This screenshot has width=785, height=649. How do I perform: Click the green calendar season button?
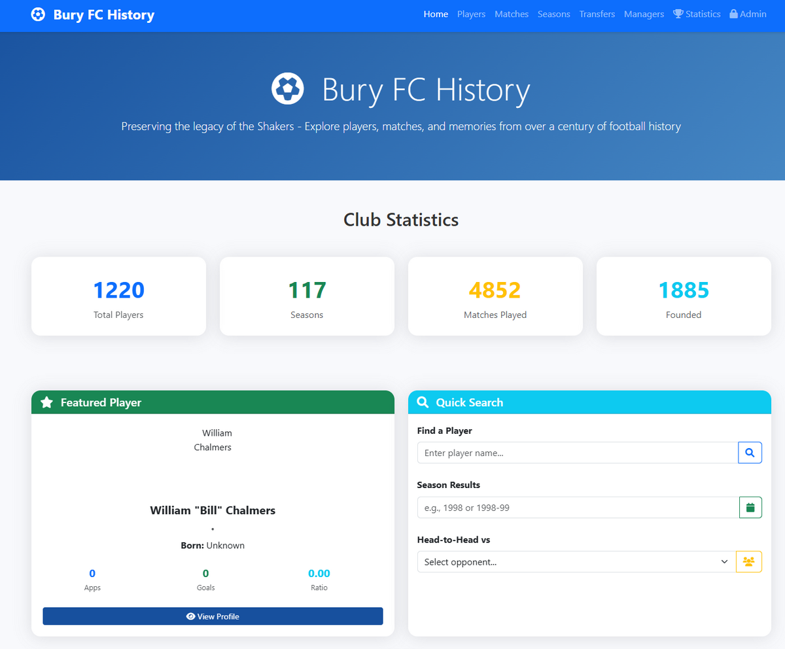click(750, 507)
